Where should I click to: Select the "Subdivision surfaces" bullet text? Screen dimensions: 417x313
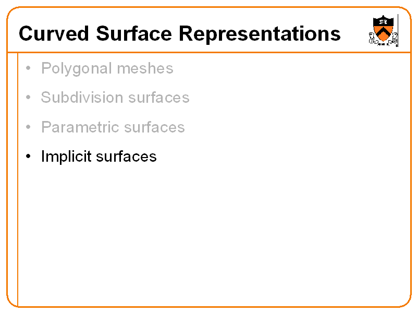tap(115, 98)
